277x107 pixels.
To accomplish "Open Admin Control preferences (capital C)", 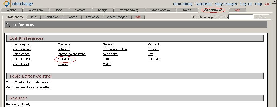I will (21, 49).
